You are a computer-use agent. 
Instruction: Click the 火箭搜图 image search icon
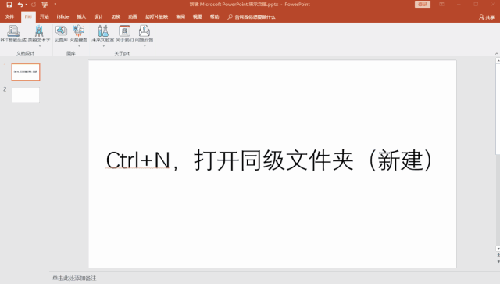point(78,31)
